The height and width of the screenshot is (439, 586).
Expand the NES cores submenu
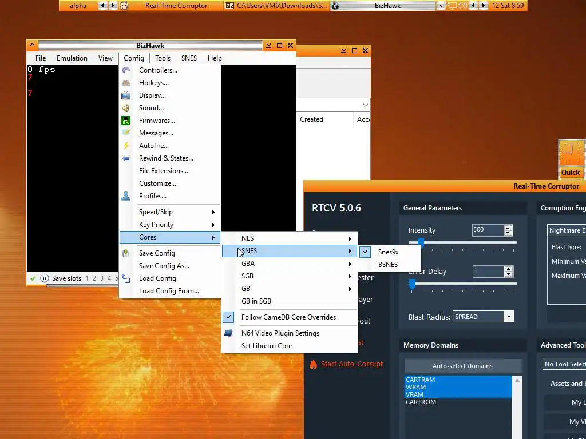point(289,238)
